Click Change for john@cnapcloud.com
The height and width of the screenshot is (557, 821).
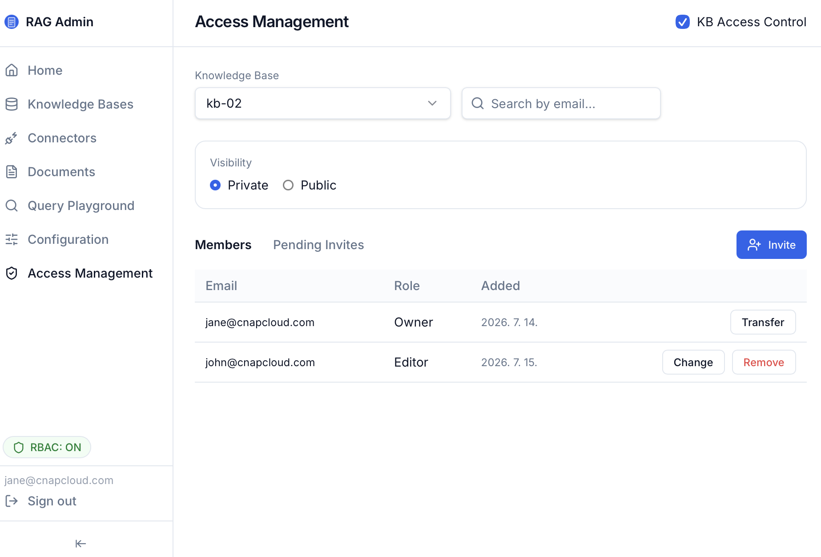(x=693, y=362)
